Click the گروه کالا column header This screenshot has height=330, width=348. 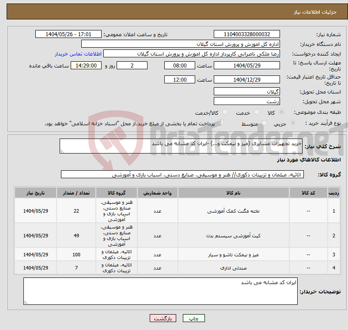(x=117, y=193)
